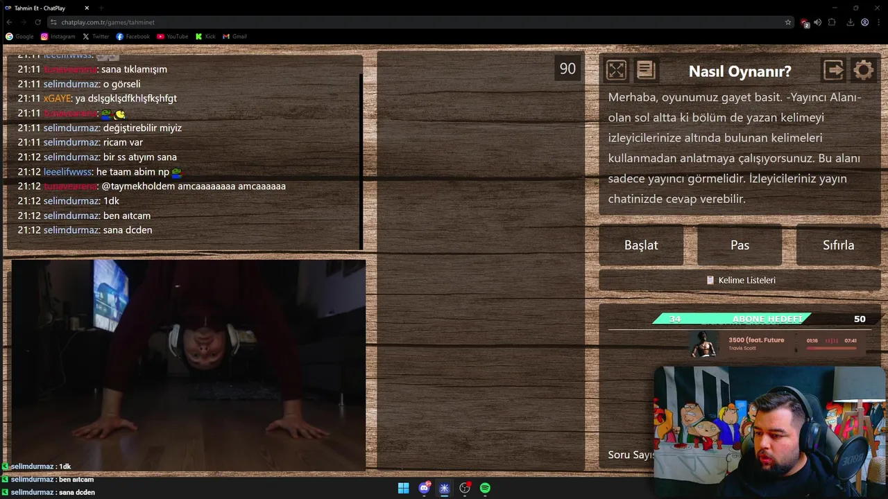Open the Gmail bookmark
Screen dimensions: 888x499
(x=234, y=36)
